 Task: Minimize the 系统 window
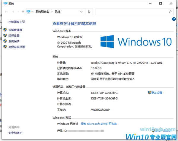click(x=150, y=4)
